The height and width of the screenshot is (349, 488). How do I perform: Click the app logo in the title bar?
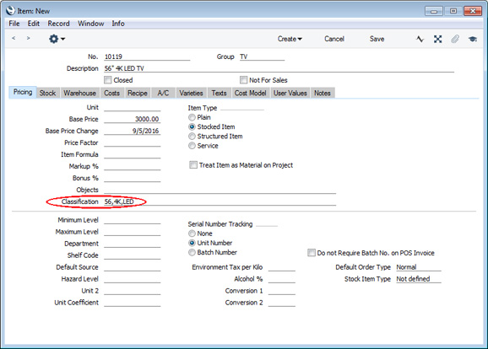point(10,11)
